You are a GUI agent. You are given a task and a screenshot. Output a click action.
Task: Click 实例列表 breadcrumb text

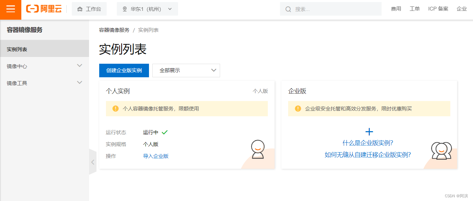coord(148,30)
